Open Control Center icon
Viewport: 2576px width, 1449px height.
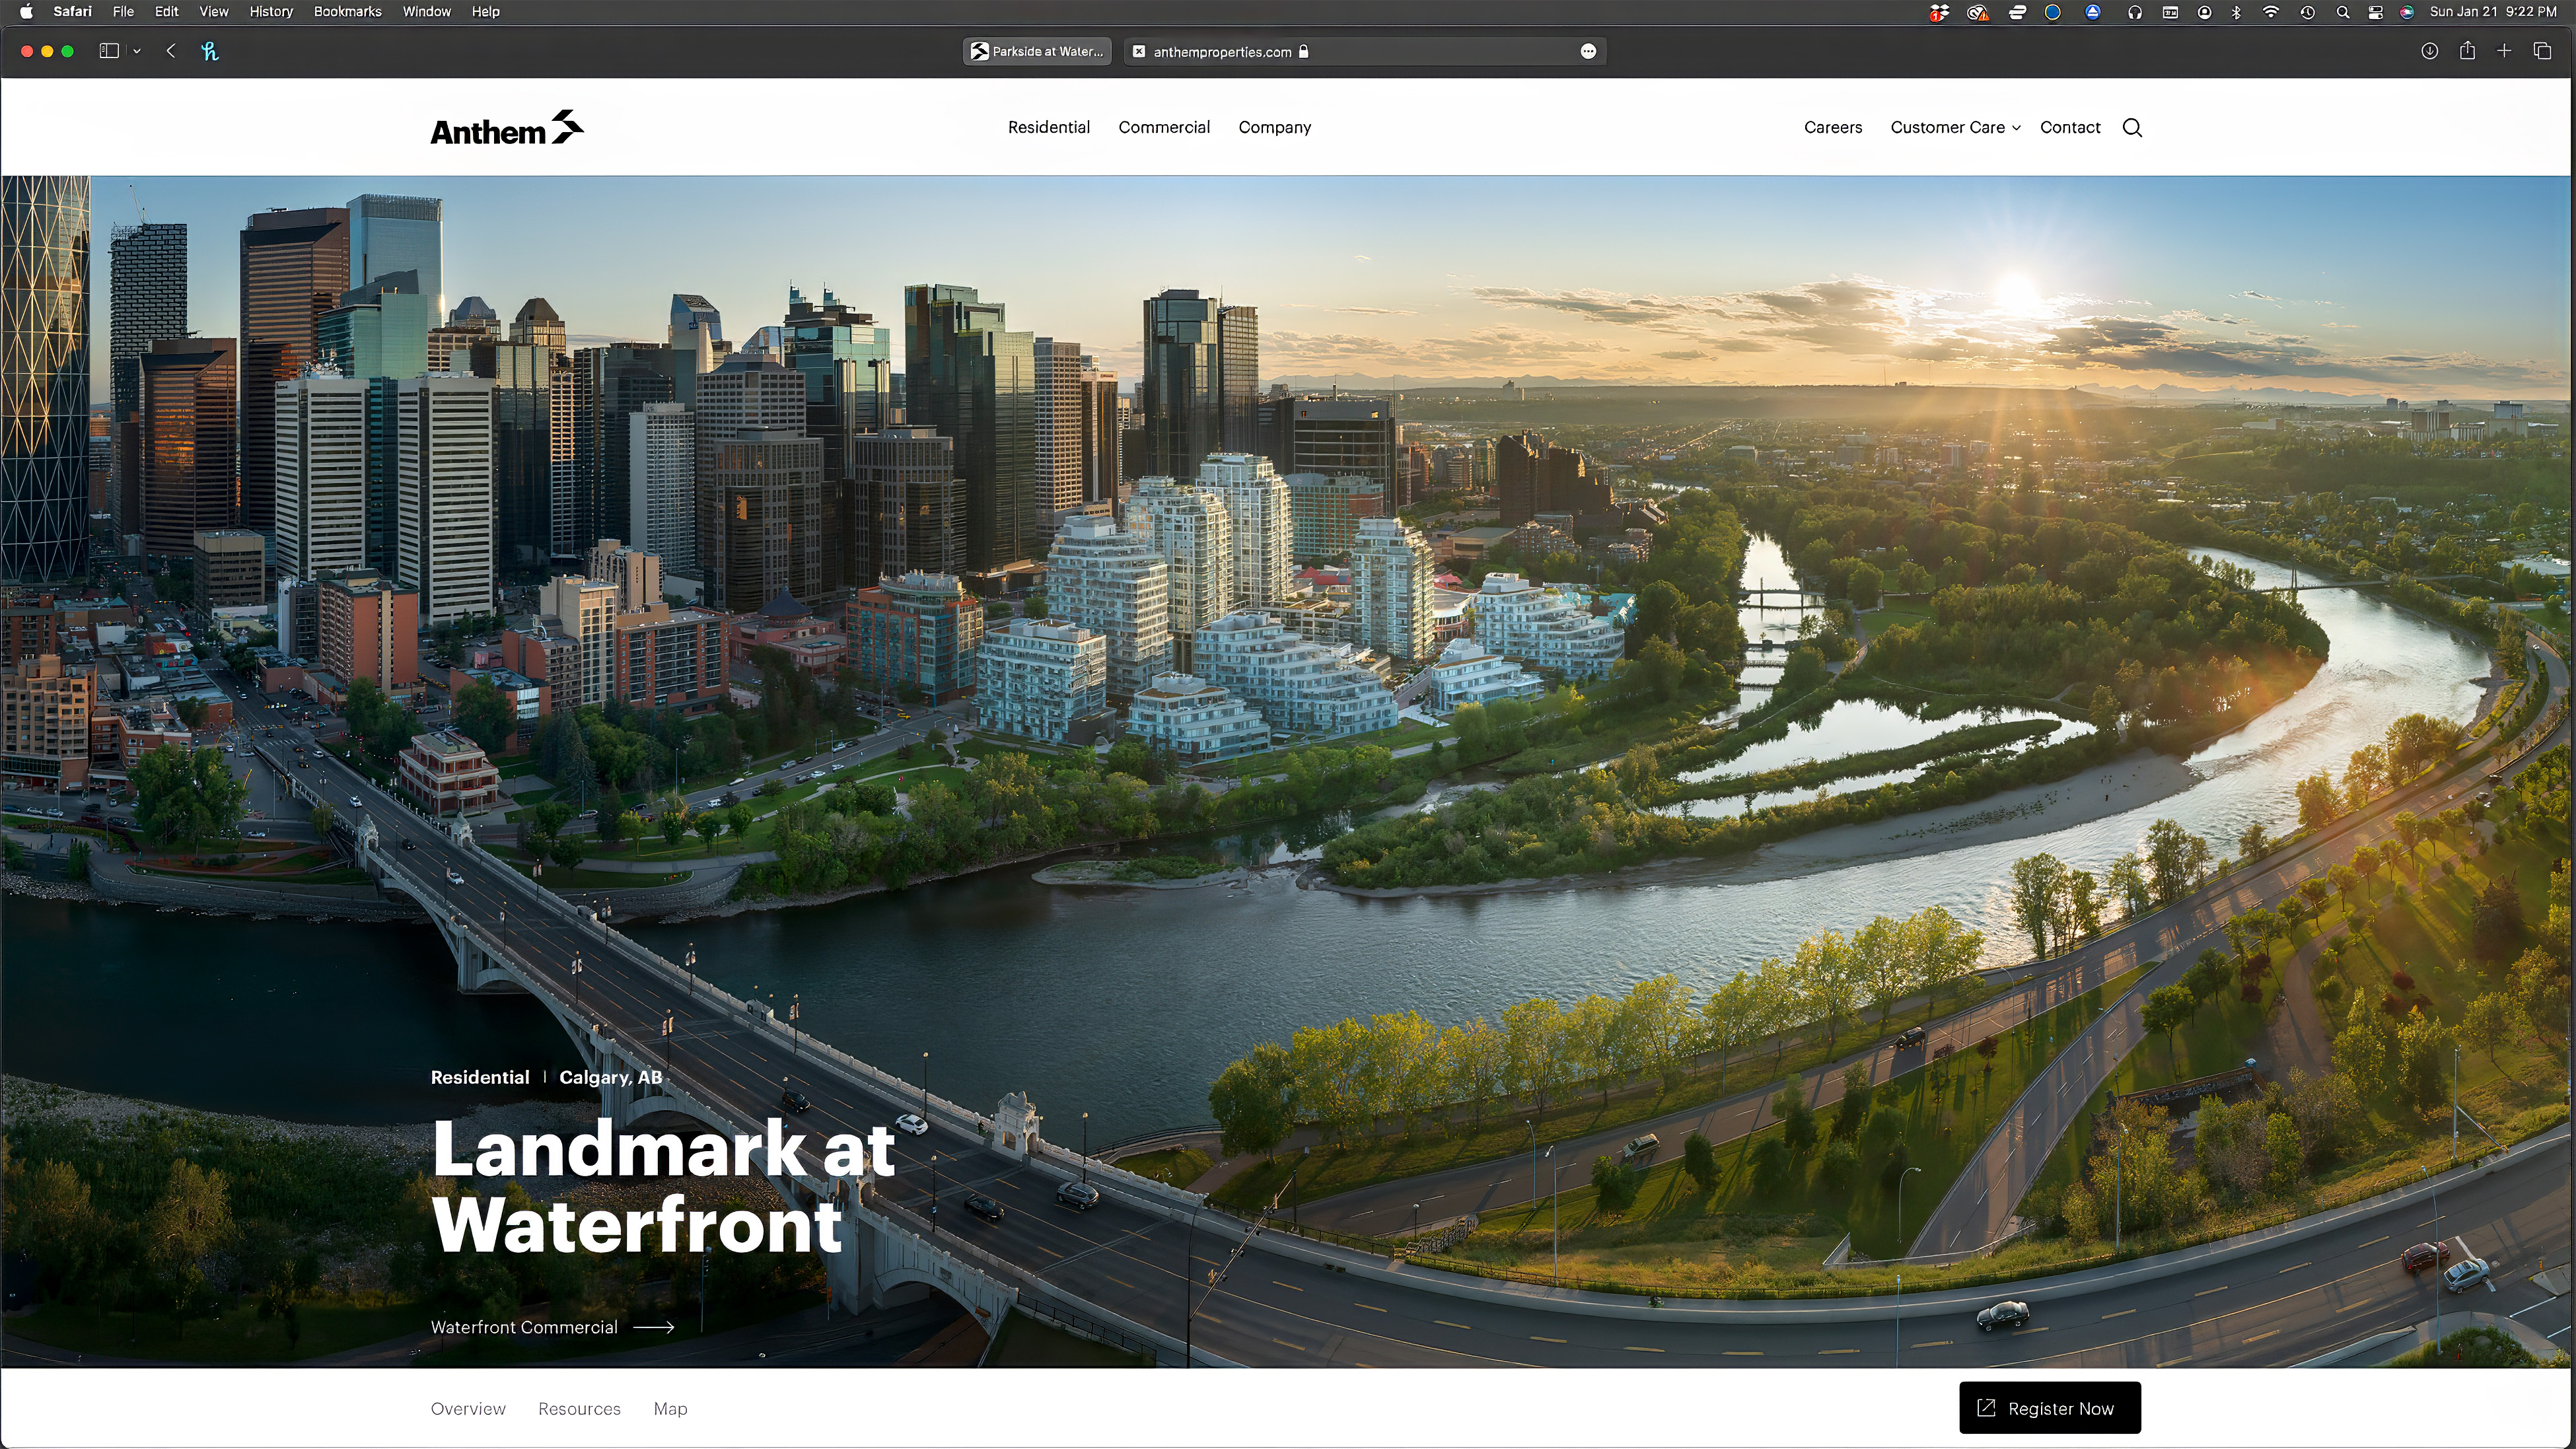coord(2375,12)
